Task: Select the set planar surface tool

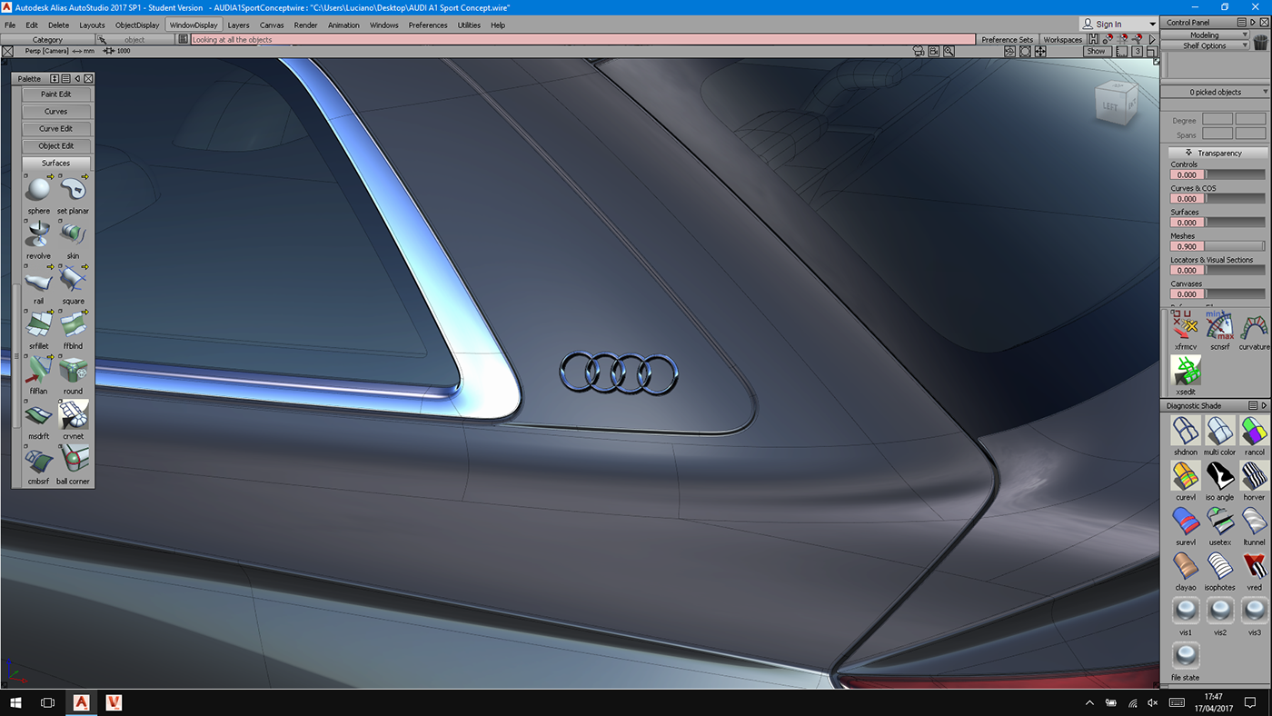Action: (x=73, y=190)
